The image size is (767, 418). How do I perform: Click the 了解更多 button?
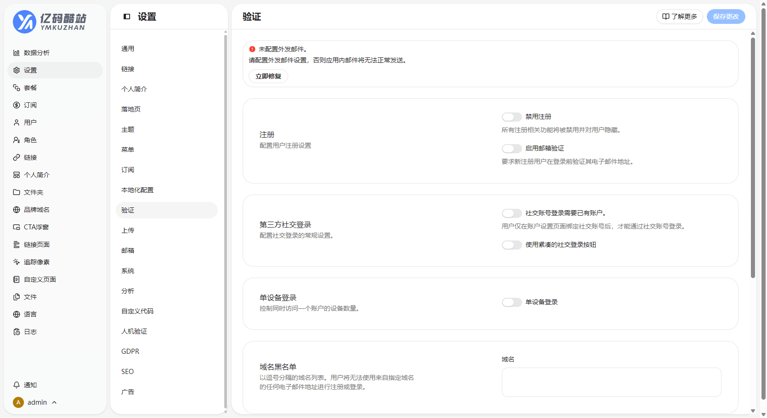[679, 17]
